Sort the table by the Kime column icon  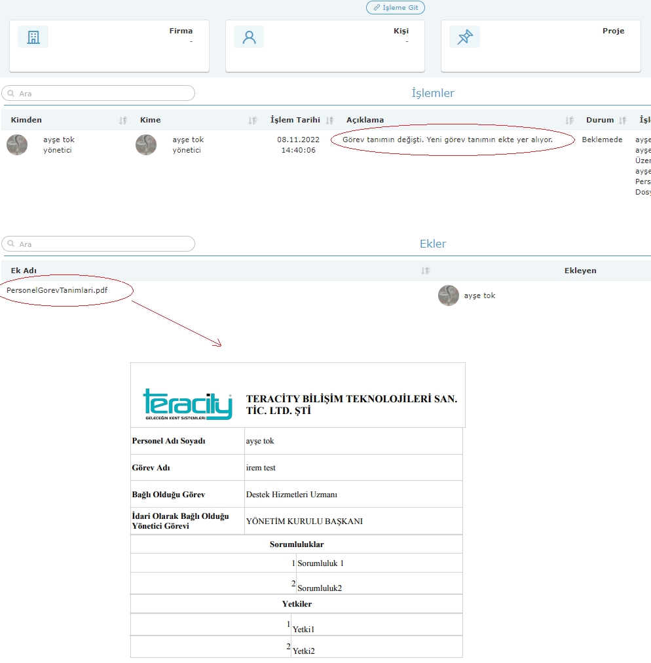click(253, 121)
